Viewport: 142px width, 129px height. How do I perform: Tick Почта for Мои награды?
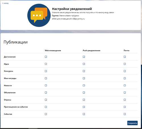(x=125, y=78)
